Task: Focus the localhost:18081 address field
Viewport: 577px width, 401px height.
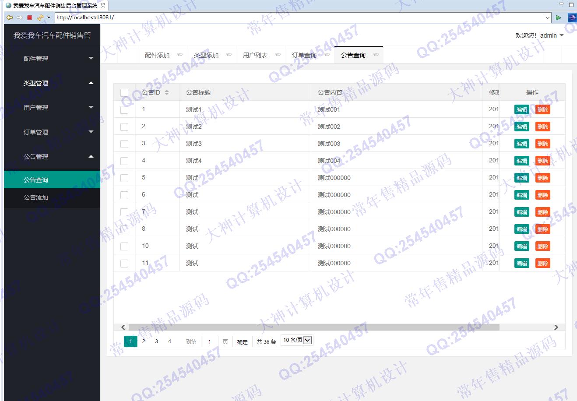Action: [x=299, y=18]
